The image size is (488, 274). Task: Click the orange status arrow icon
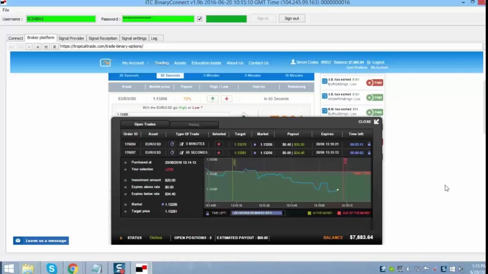pos(121,238)
